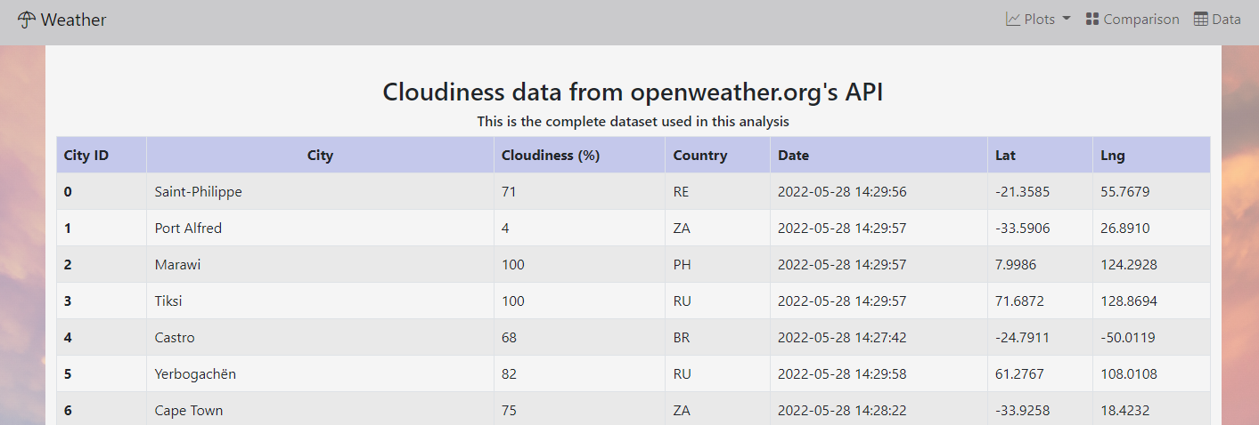Viewport: 1259px width, 425px height.
Task: Open the Data page link
Action: [1217, 19]
